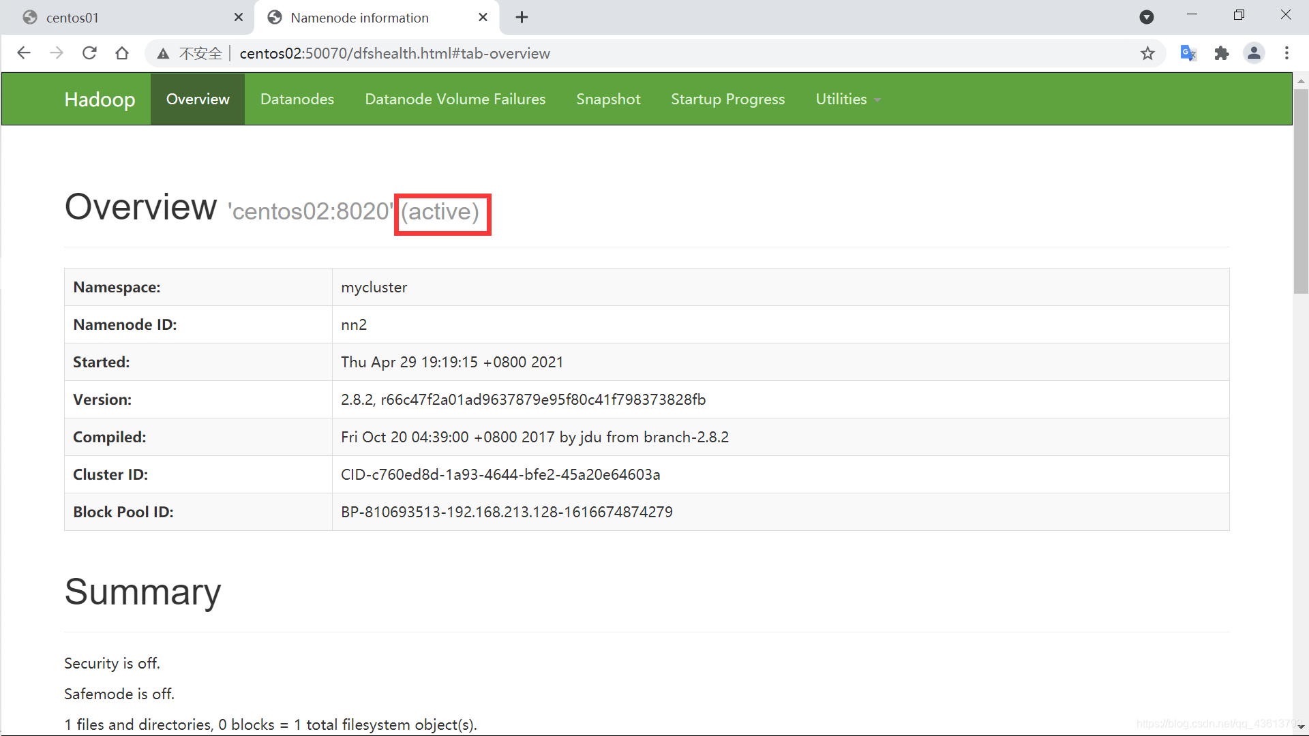The width and height of the screenshot is (1309, 736).
Task: Minimize the browser window
Action: click(x=1192, y=15)
